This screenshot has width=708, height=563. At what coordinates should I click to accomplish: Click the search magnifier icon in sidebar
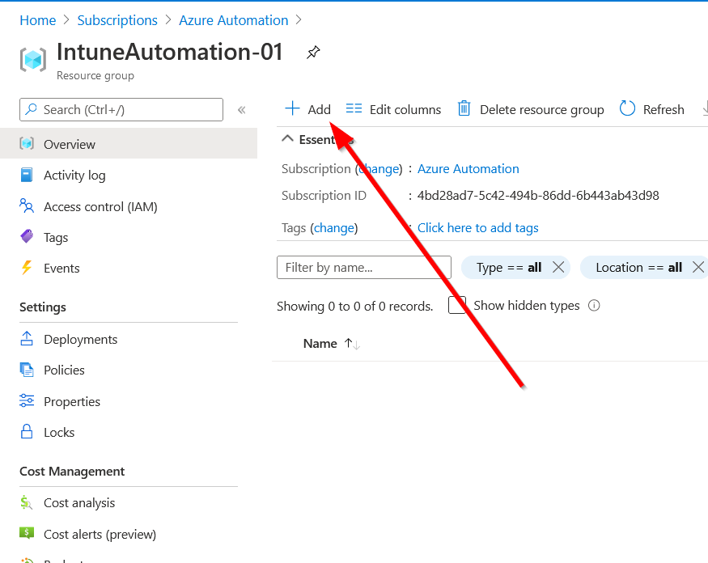32,109
